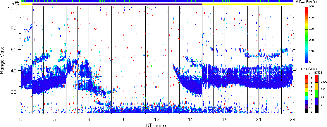Click the 'NOISE' legend title at lower right
The image size is (327, 127).
tap(318, 72)
